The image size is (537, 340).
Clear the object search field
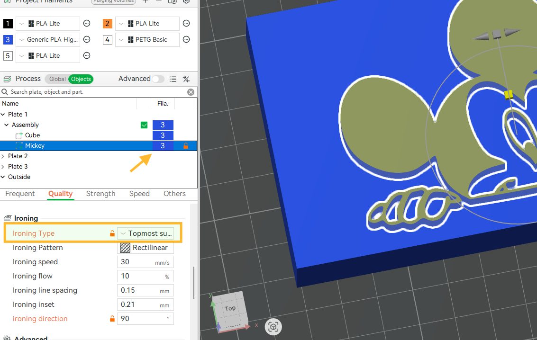pos(191,92)
